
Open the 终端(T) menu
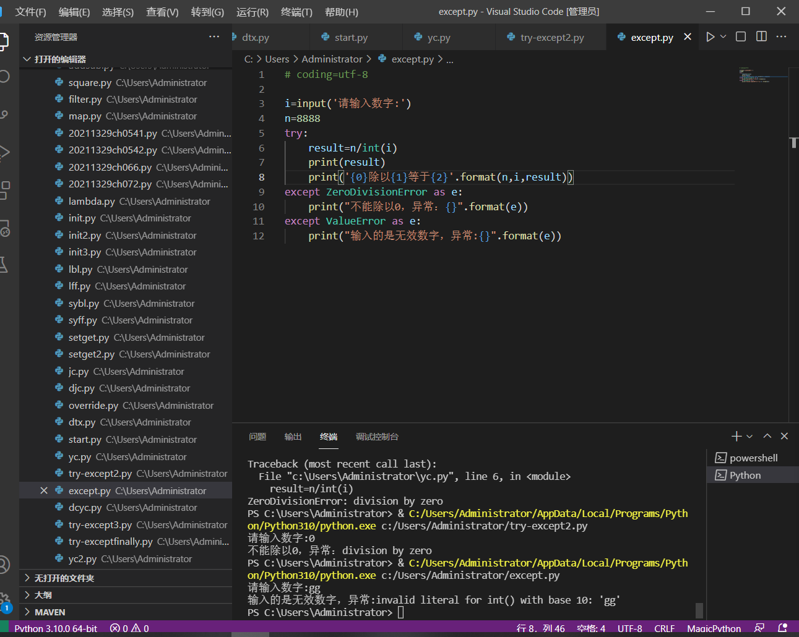pyautogui.click(x=296, y=12)
